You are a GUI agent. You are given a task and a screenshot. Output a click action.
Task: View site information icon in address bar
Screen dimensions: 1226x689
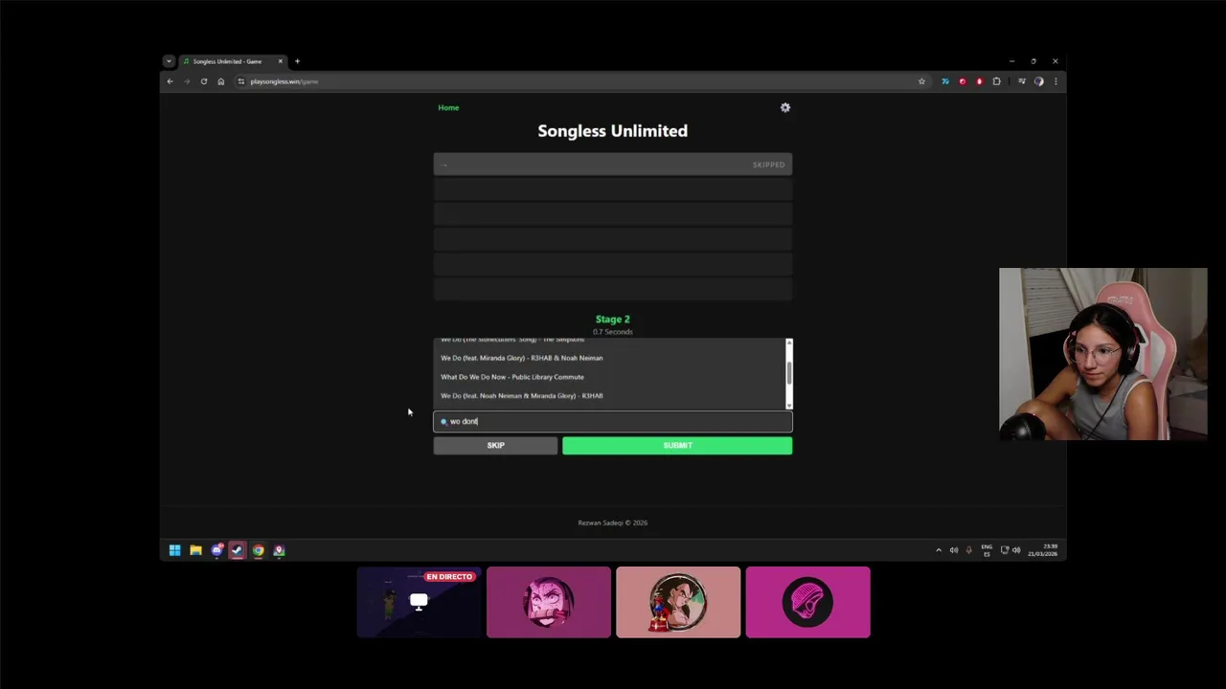(x=240, y=81)
